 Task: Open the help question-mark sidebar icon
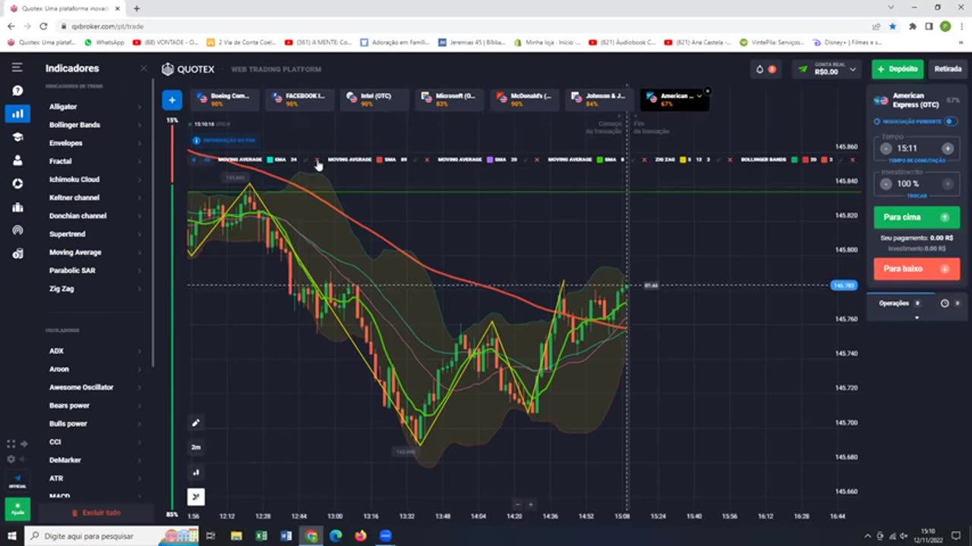[x=17, y=90]
